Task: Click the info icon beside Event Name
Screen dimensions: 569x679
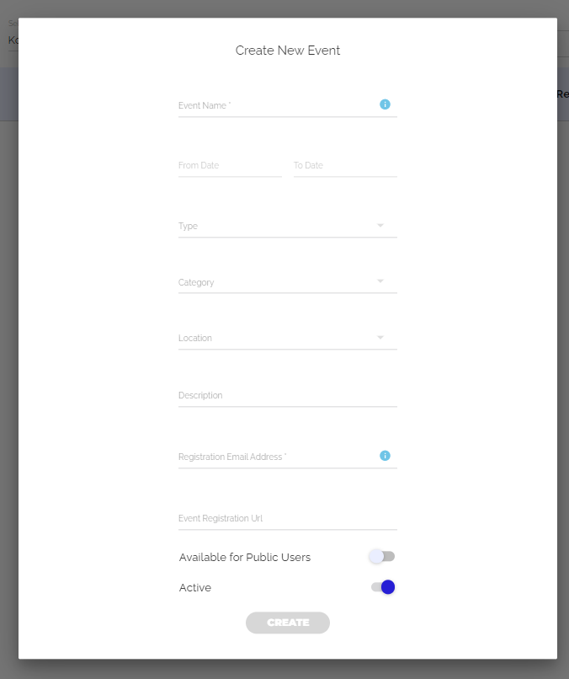Action: coord(385,104)
